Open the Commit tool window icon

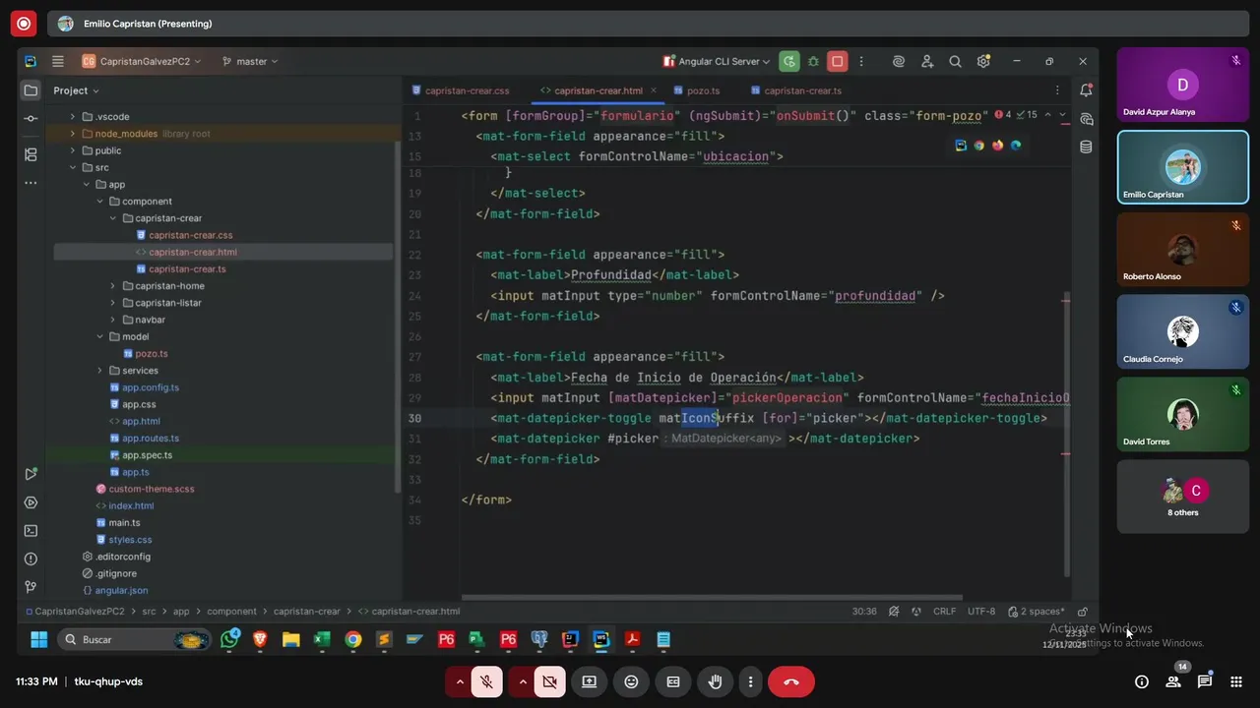click(31, 119)
